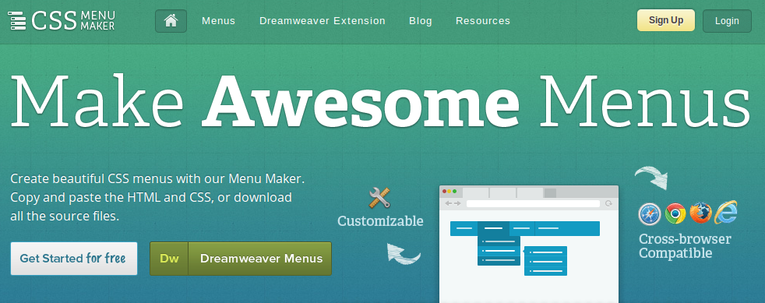Click the Login button
The width and height of the screenshot is (765, 303).
pyautogui.click(x=727, y=21)
